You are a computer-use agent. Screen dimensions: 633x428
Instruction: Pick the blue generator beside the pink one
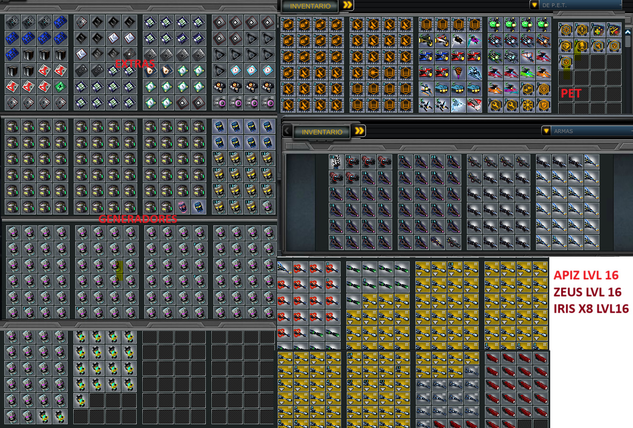point(199,207)
